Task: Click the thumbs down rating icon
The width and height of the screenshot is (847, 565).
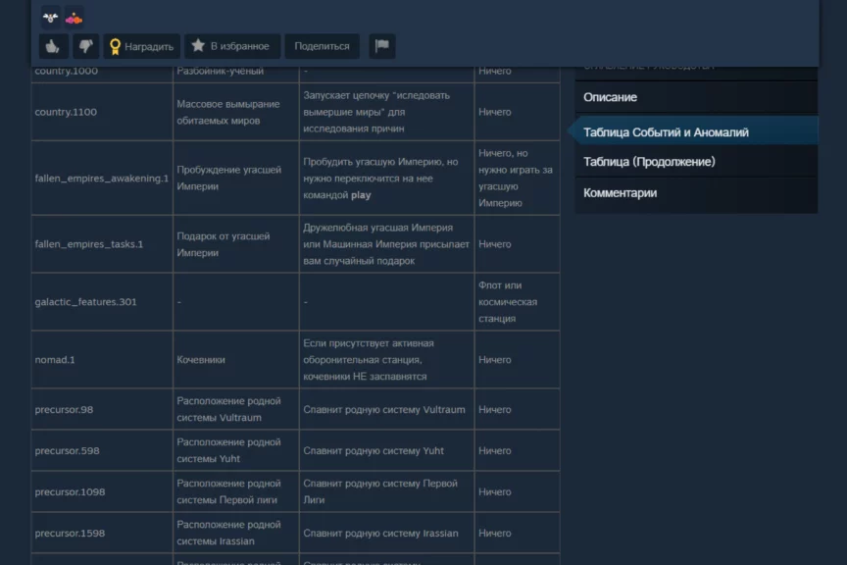Action: coord(84,46)
